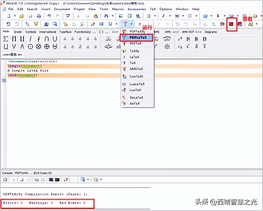Click the TeX compile icon in toolbar
The width and height of the screenshot is (263, 211).
[x=125, y=24]
